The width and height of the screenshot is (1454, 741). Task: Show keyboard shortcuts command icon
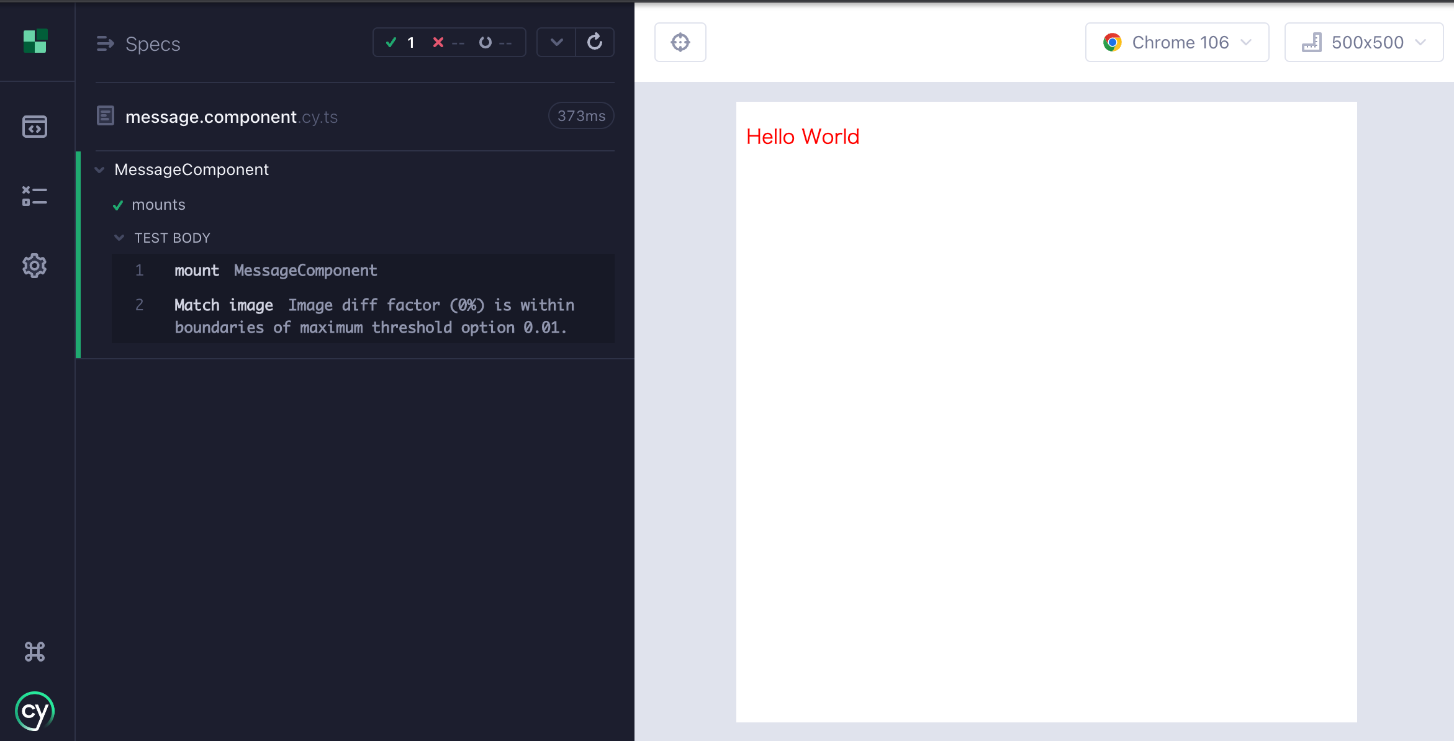click(x=35, y=652)
